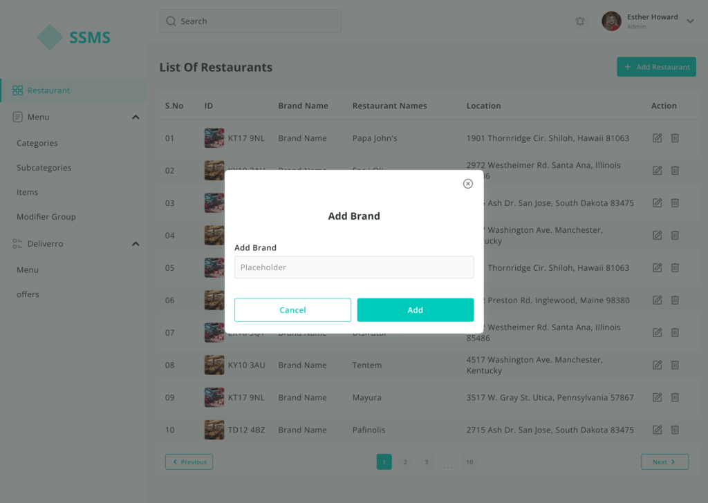The width and height of the screenshot is (708, 503).
Task: Select pagination page 1
Action: (384, 462)
